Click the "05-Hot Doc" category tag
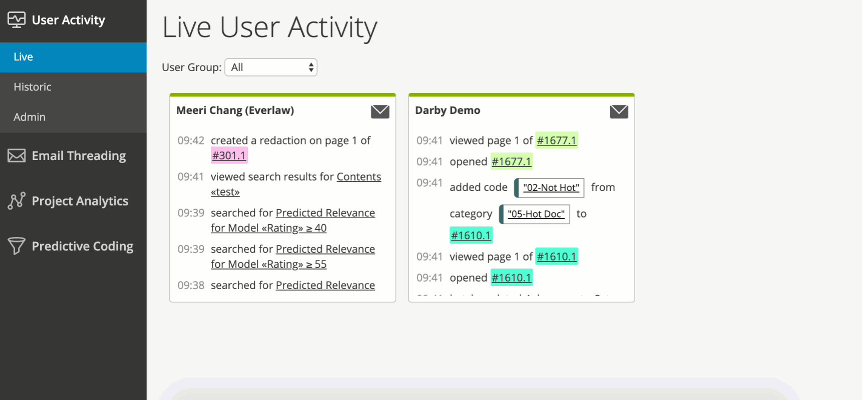862x400 pixels. click(x=534, y=214)
